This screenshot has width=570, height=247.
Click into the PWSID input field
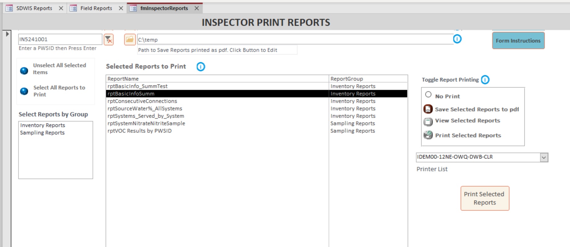click(60, 39)
